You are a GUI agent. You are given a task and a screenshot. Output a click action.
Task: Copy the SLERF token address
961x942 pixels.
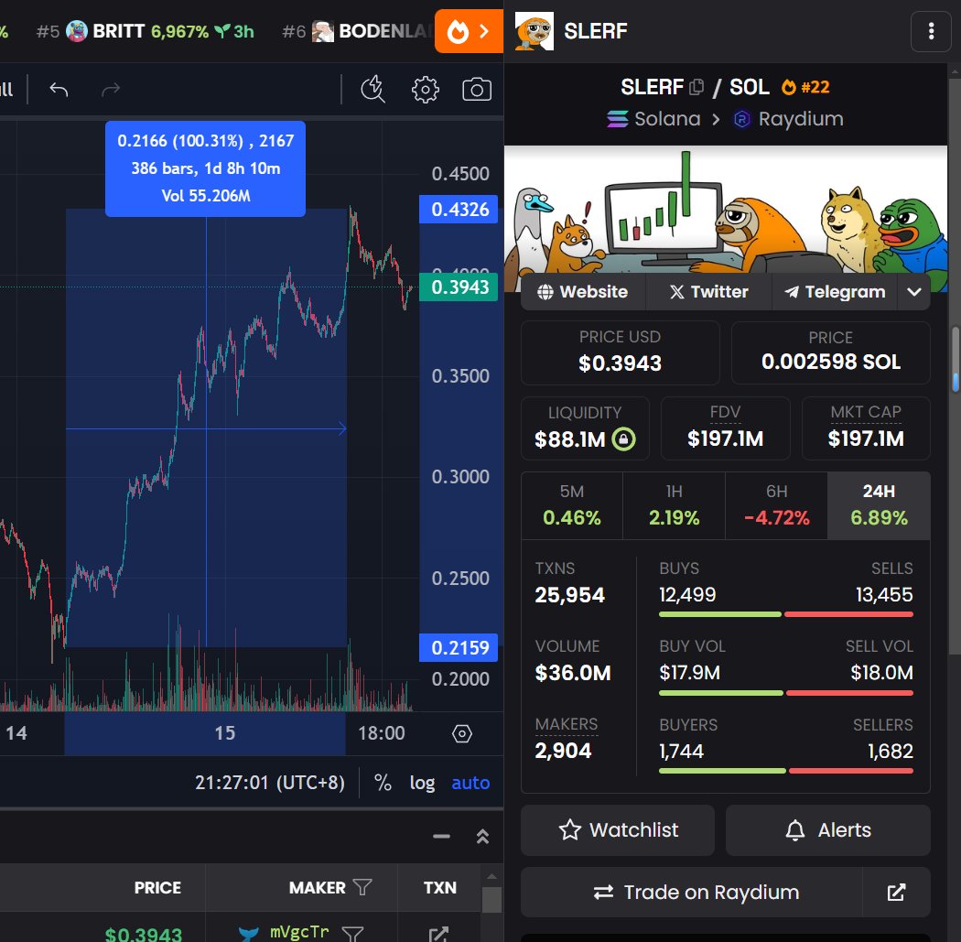(696, 87)
